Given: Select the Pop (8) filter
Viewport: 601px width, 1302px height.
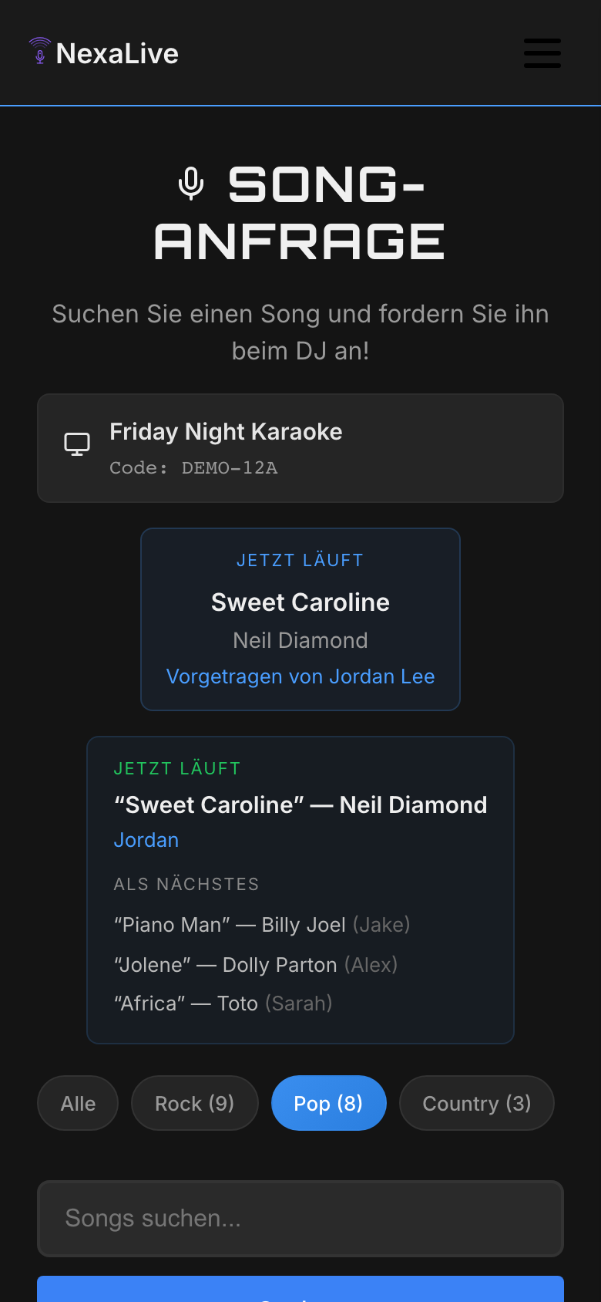Looking at the screenshot, I should tap(329, 1103).
